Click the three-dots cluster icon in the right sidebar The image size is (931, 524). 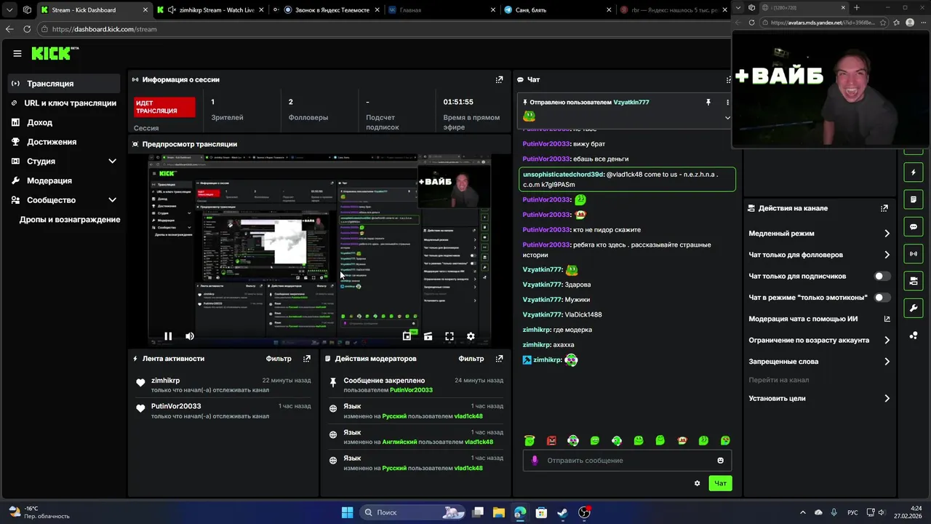pos(914,336)
